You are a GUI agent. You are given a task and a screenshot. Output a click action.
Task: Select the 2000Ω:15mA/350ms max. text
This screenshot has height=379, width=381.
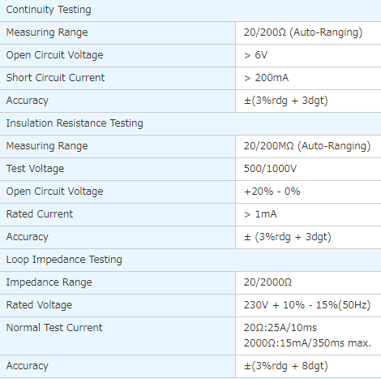(x=307, y=343)
